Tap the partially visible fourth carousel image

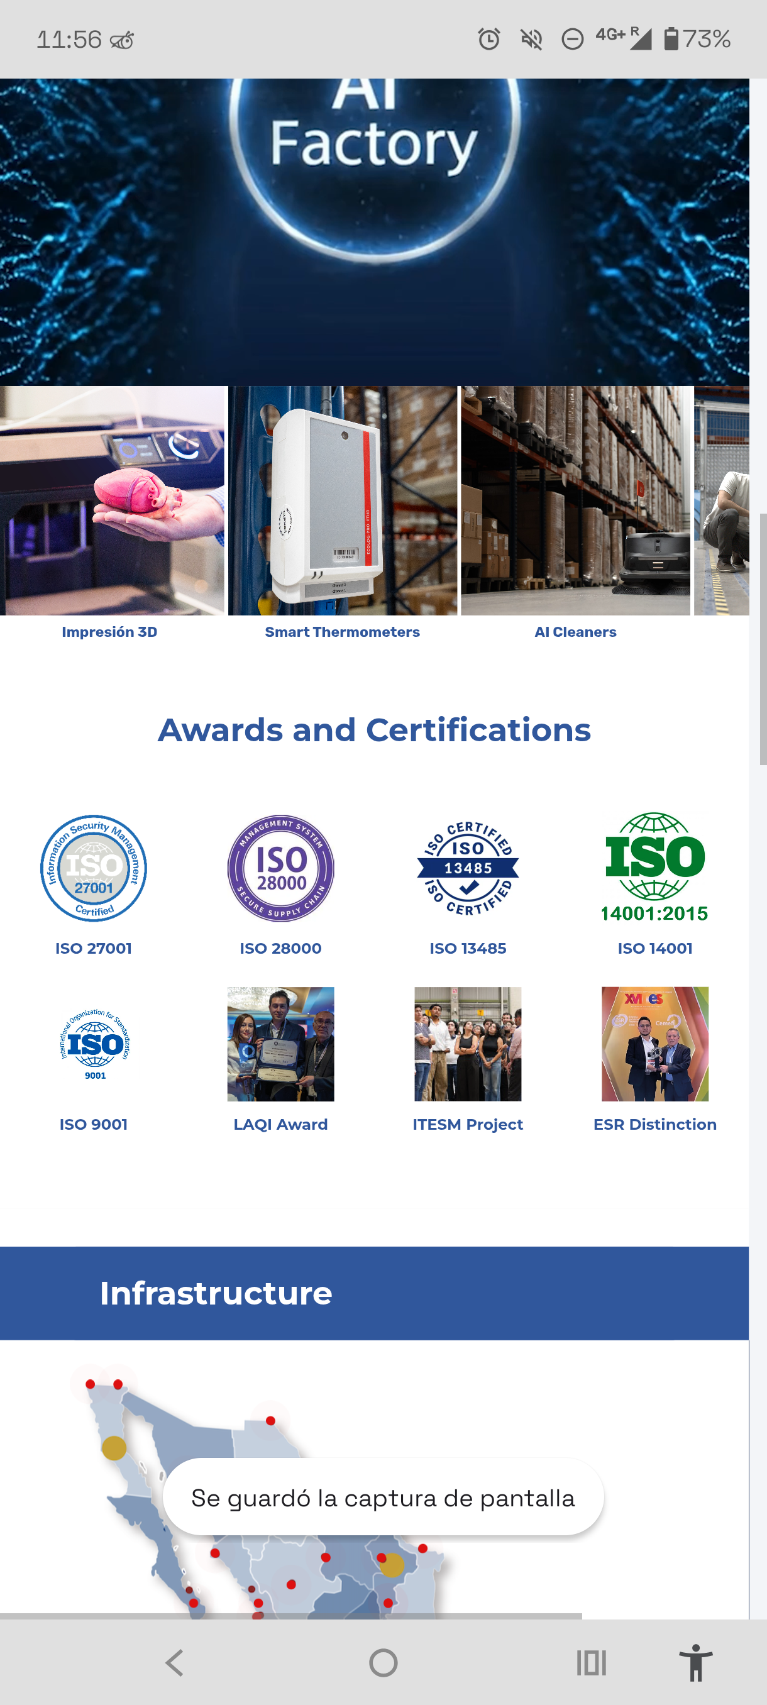[x=721, y=500]
